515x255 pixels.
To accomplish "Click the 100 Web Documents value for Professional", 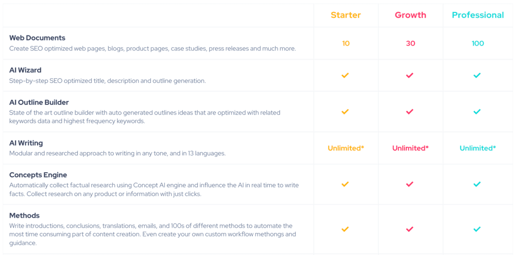I will point(478,44).
